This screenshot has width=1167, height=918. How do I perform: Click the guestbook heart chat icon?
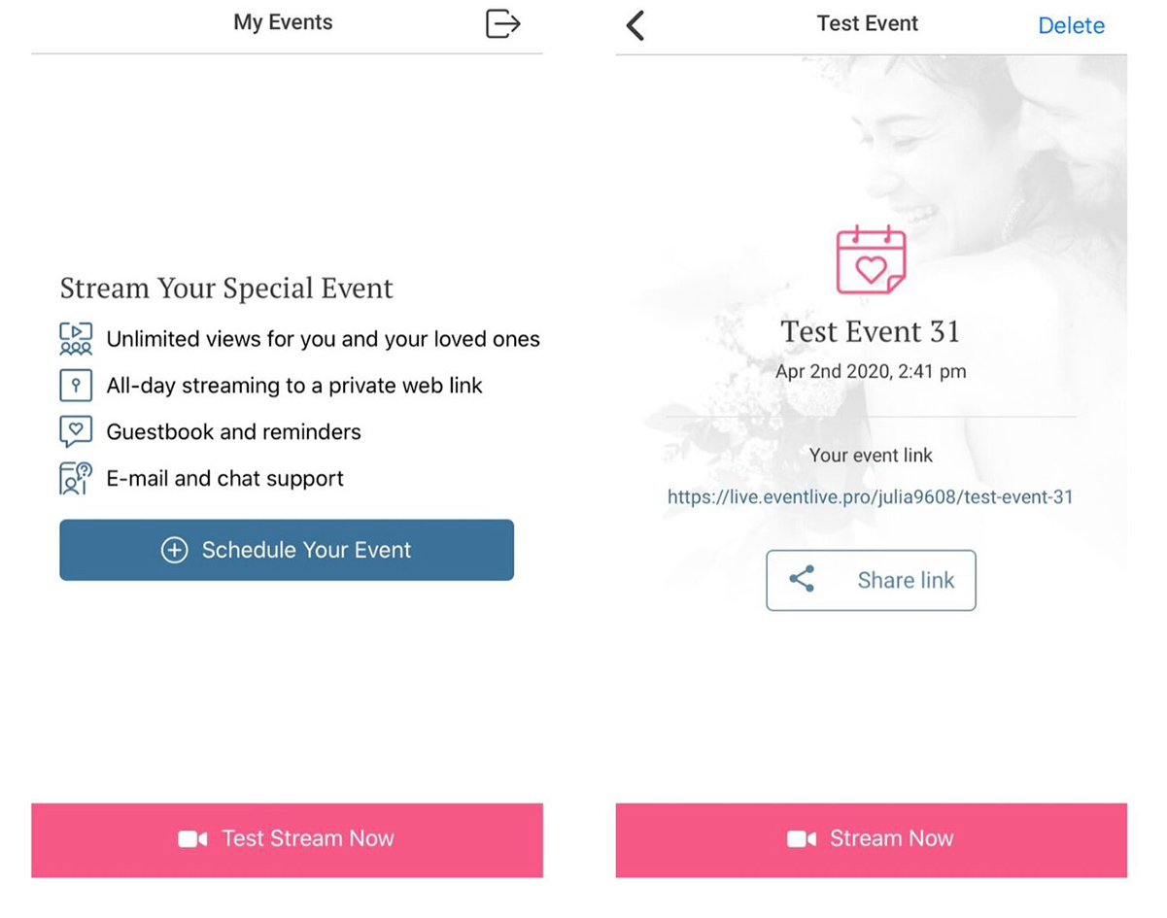click(76, 432)
